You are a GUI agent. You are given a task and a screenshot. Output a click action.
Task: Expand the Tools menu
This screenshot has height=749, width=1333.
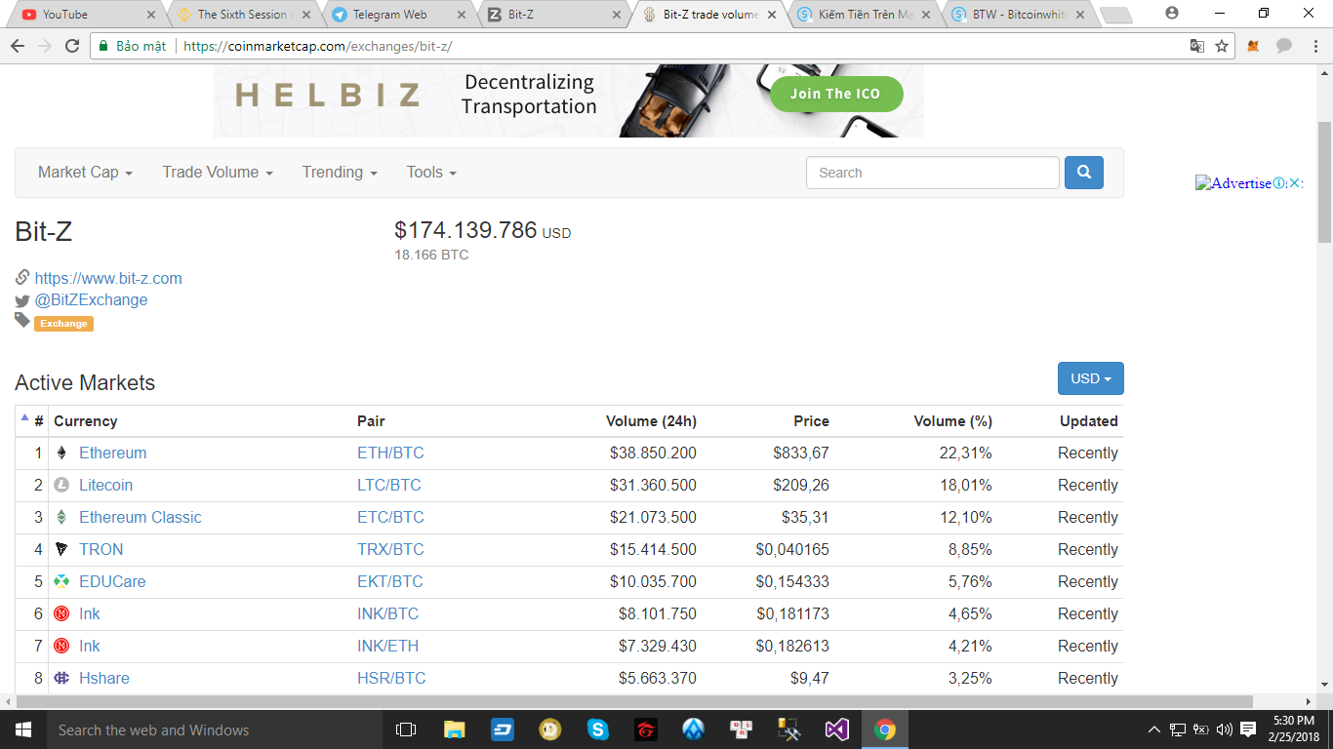coord(431,173)
